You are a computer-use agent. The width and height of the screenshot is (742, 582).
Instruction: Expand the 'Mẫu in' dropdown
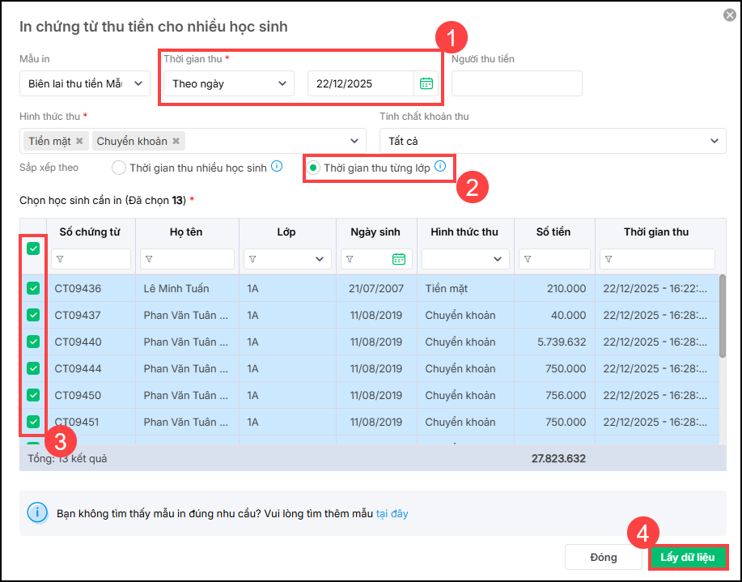(x=85, y=83)
